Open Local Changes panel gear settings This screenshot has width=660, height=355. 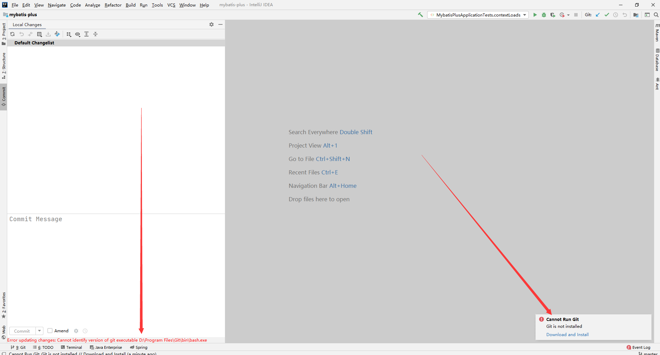click(x=212, y=24)
